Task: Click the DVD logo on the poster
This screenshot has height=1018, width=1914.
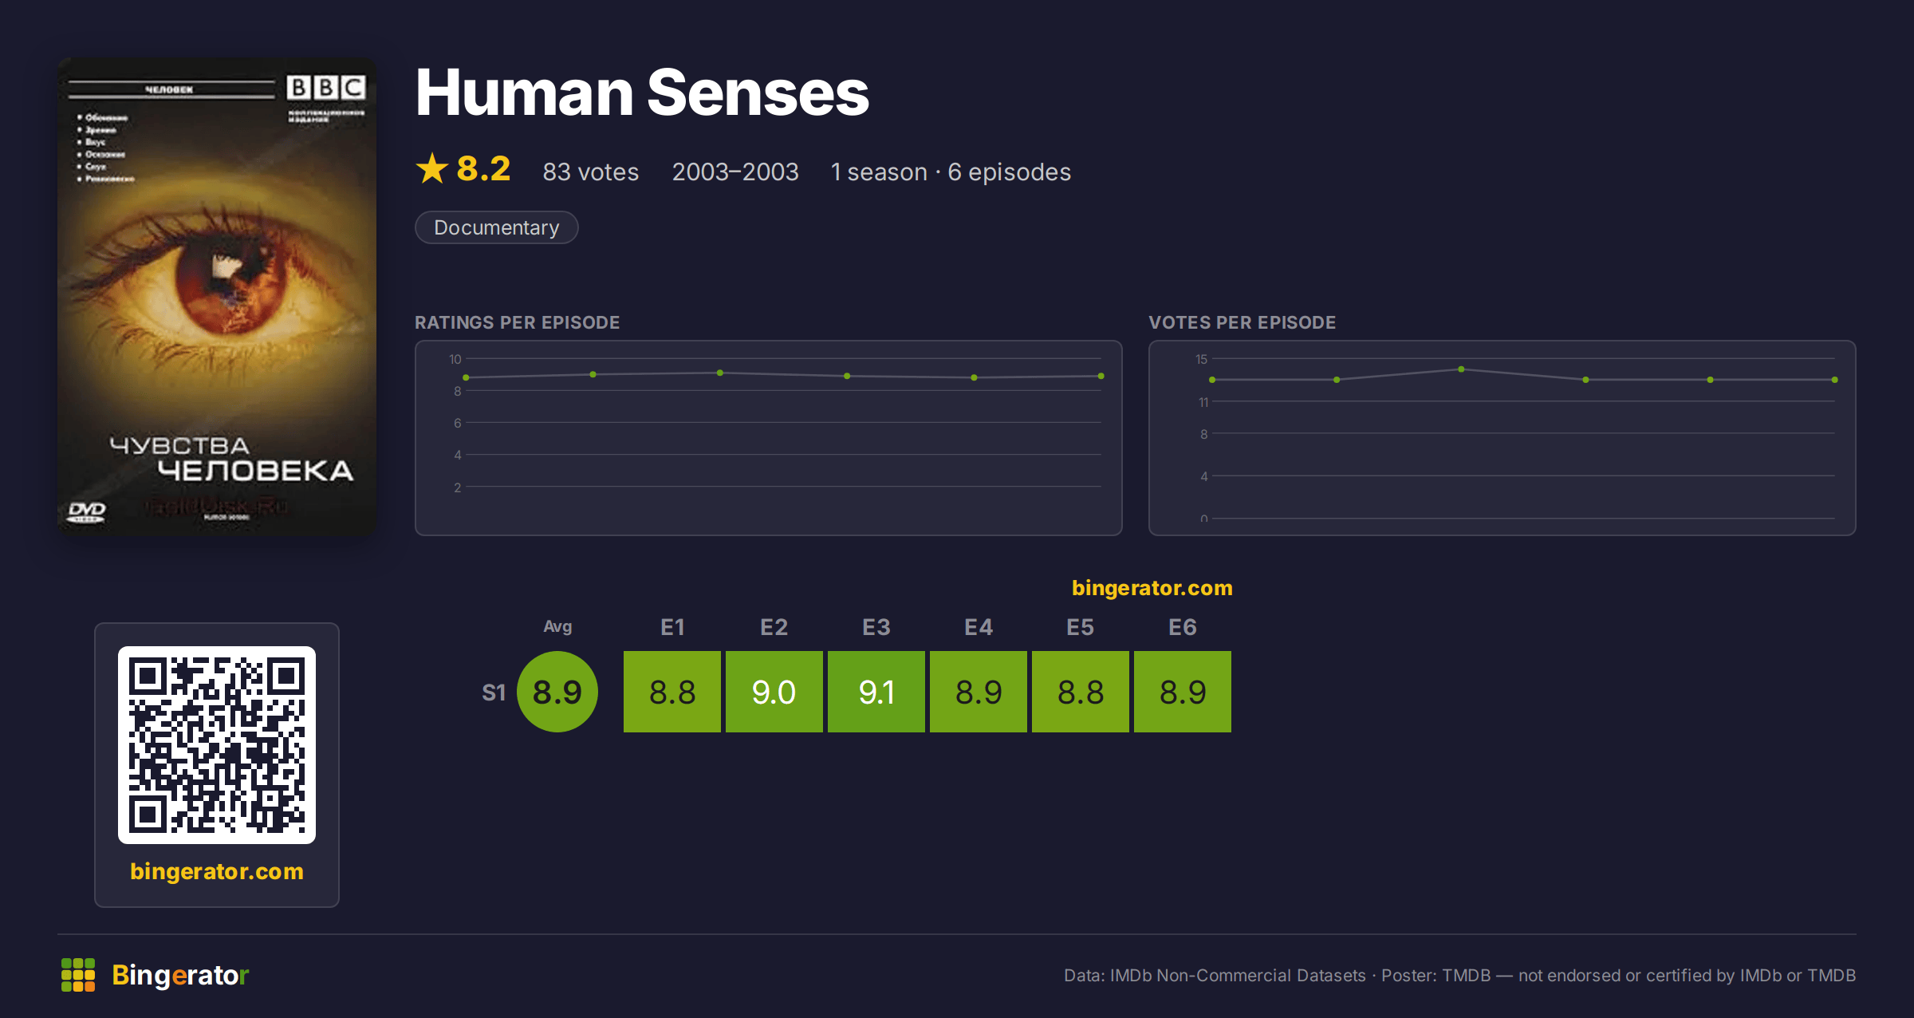Action: coord(86,511)
